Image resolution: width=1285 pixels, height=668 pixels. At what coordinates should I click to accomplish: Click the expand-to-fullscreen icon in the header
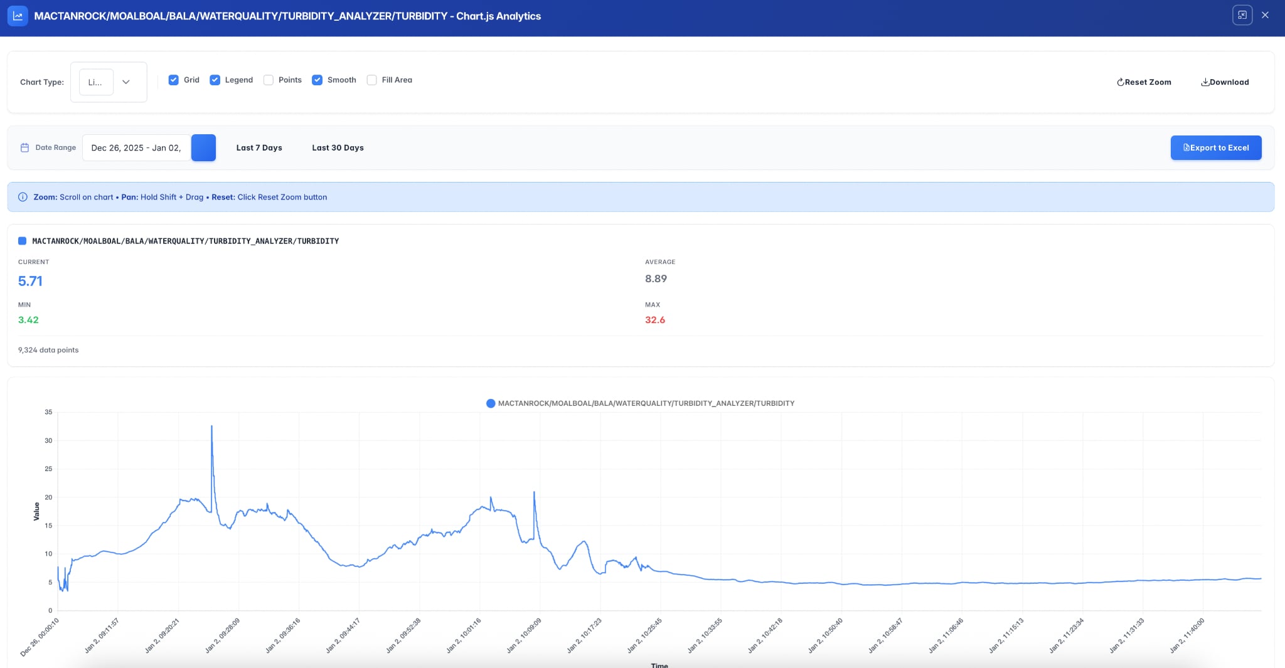(x=1243, y=14)
